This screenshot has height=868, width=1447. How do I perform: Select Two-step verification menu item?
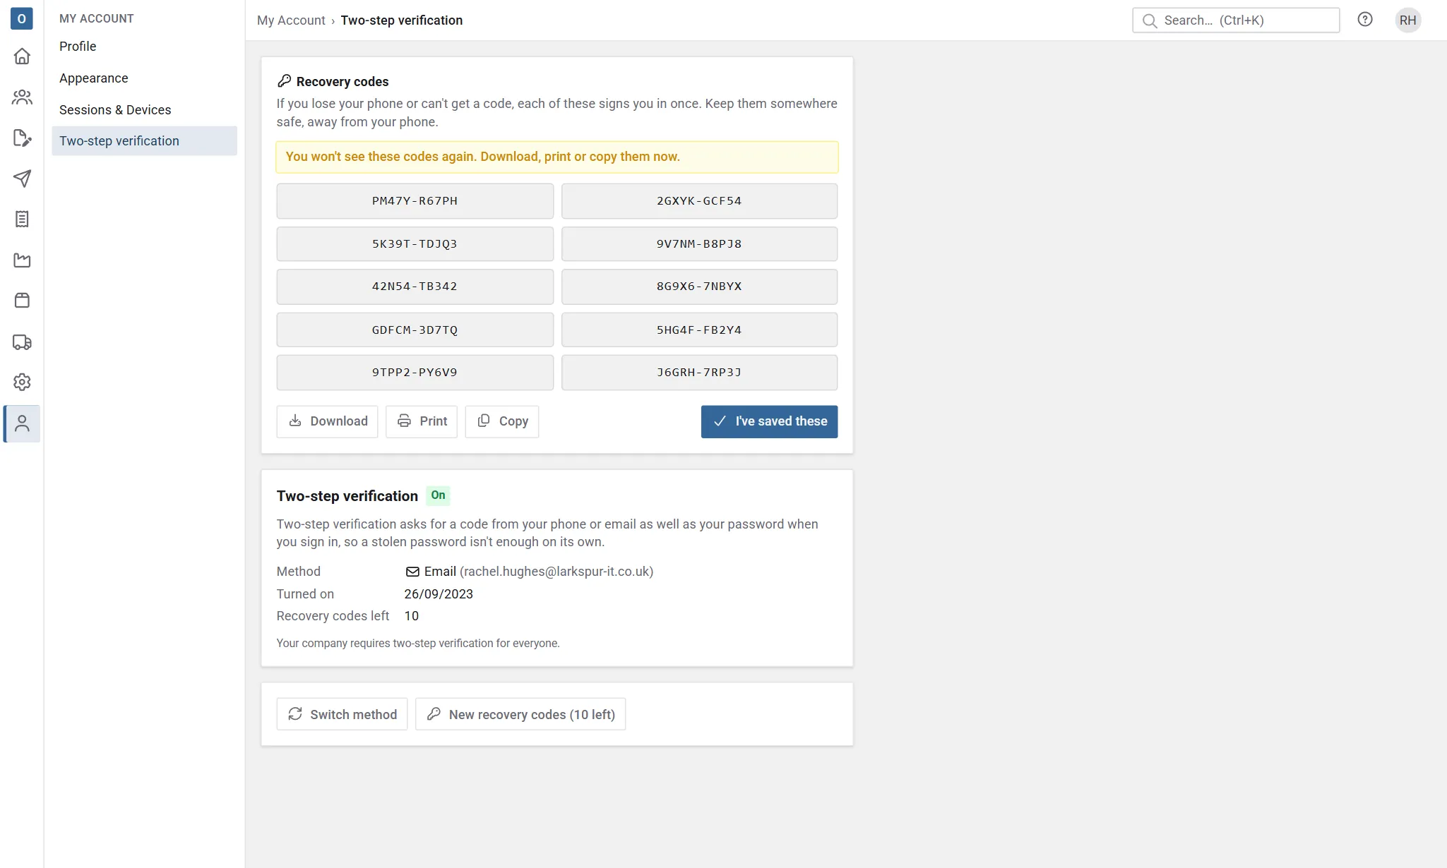click(x=144, y=141)
